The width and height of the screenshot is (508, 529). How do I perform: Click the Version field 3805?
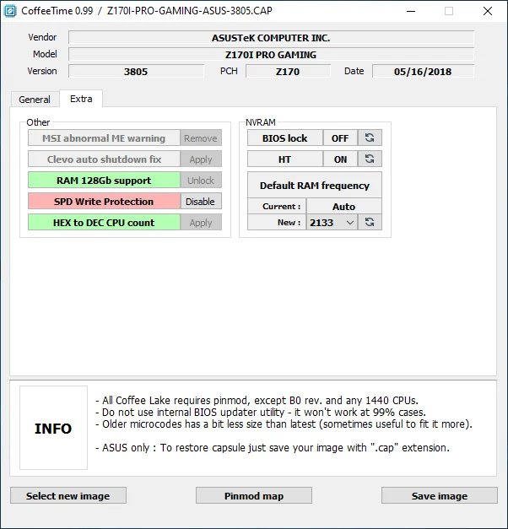pos(136,71)
